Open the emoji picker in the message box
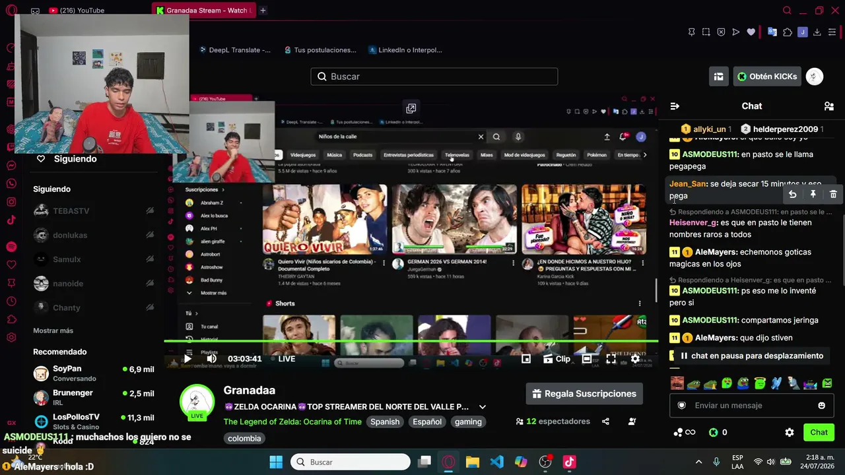The height and width of the screenshot is (475, 845). (x=822, y=406)
